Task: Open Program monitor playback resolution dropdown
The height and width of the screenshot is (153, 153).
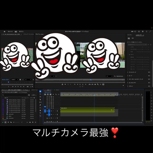Action: [109, 76]
